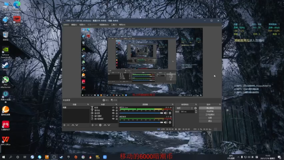Open the GeForce Experience desktop shortcut

point(5,53)
